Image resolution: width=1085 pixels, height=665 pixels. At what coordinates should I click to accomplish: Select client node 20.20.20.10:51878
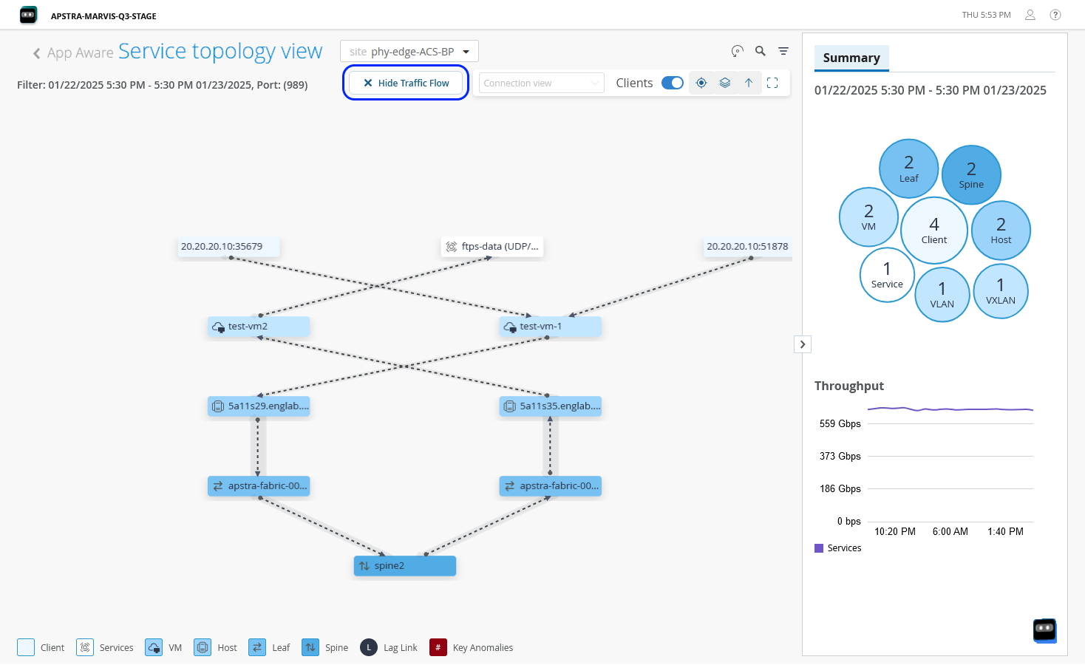[x=748, y=247]
